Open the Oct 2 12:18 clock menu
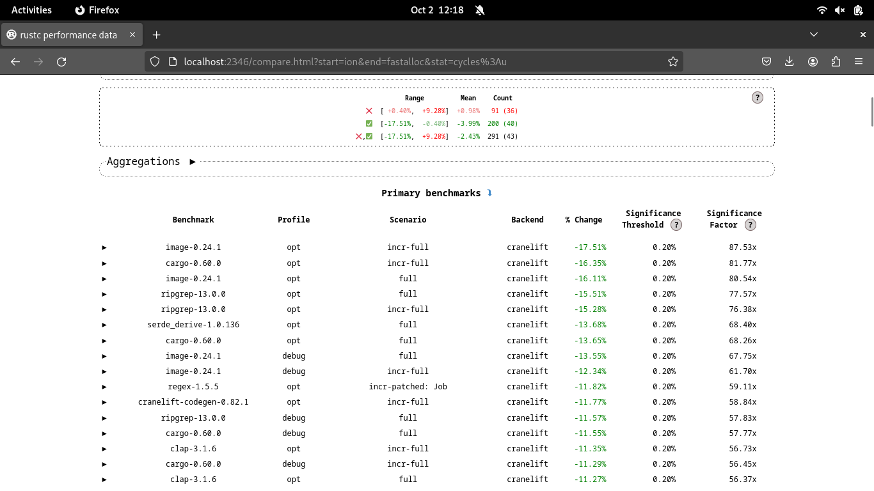Screen dimensions: 874x491 [437, 10]
